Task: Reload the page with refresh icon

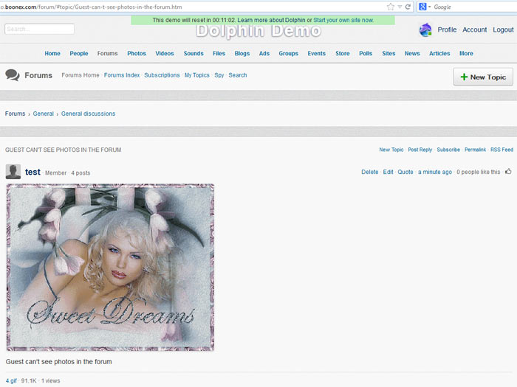Action: point(408,7)
